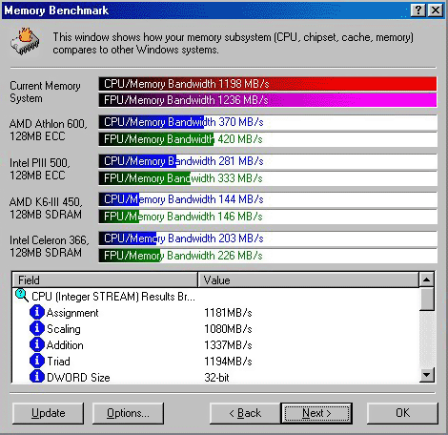Click the question mark help button in title bar

tap(418, 10)
